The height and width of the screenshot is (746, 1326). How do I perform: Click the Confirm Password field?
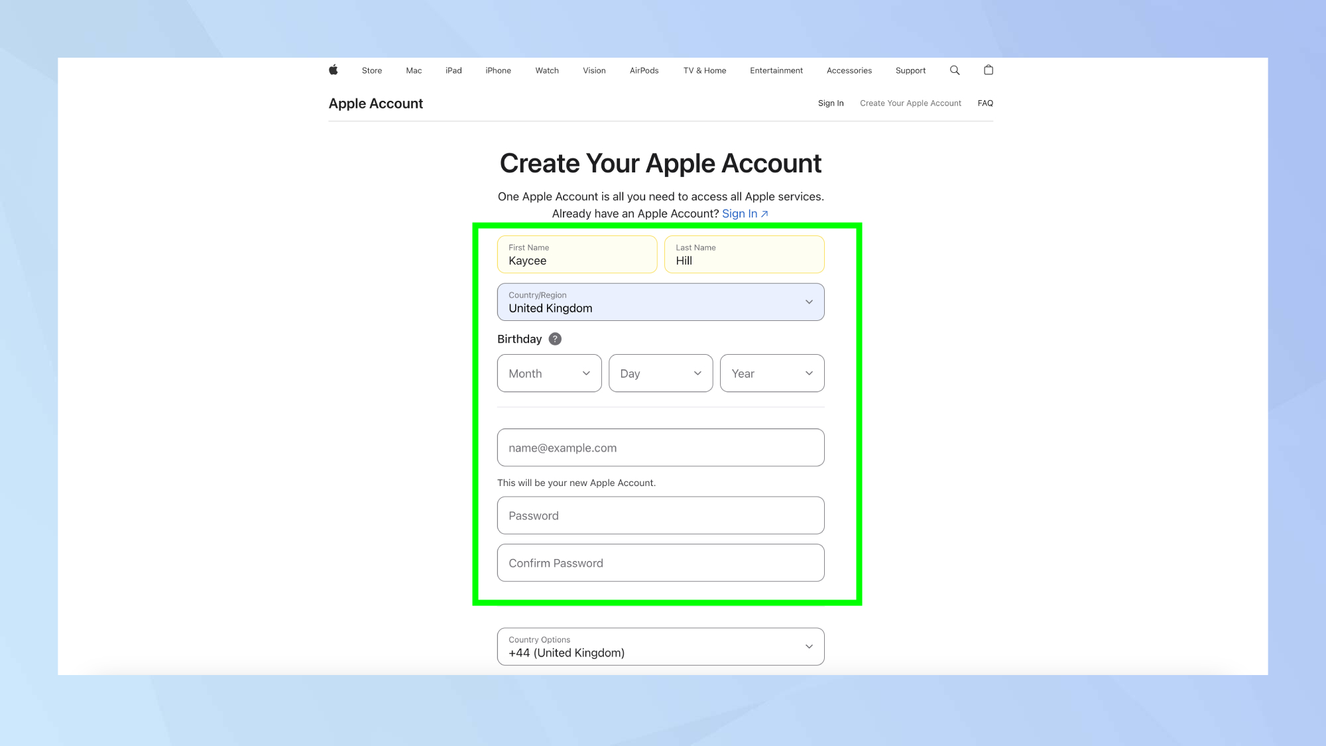pyautogui.click(x=660, y=563)
